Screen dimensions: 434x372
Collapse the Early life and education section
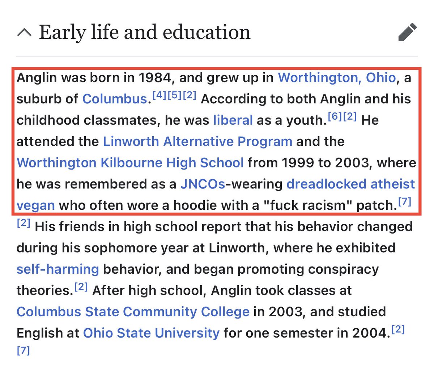24,33
